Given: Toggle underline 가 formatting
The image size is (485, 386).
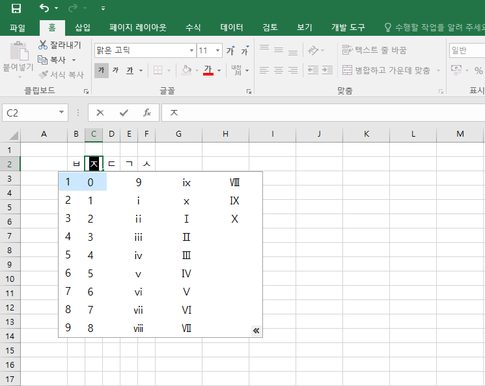Looking at the screenshot, I should point(130,70).
